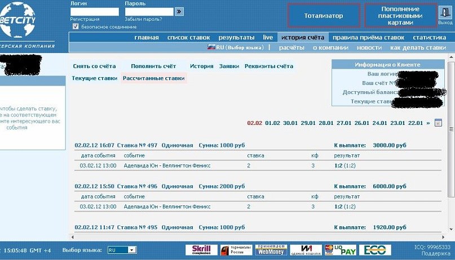The width and height of the screenshot is (455, 260).
Task: Click Пополнение пластиковыми картами button
Action: (x=400, y=16)
